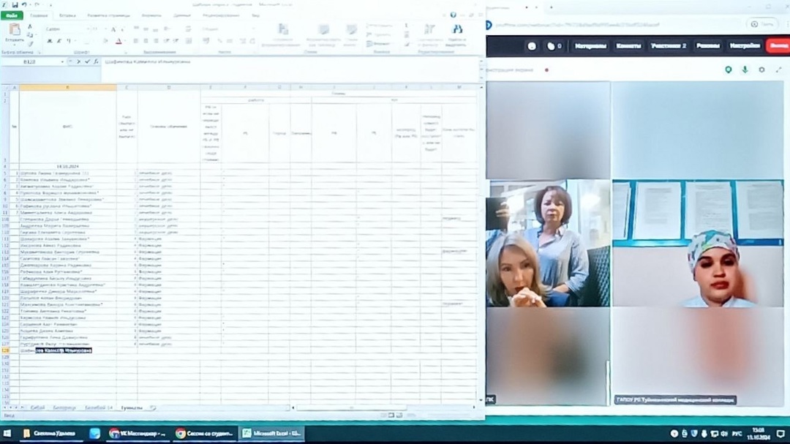Switch to Рецензирование ribbon tab
790x444 pixels.
(221, 15)
